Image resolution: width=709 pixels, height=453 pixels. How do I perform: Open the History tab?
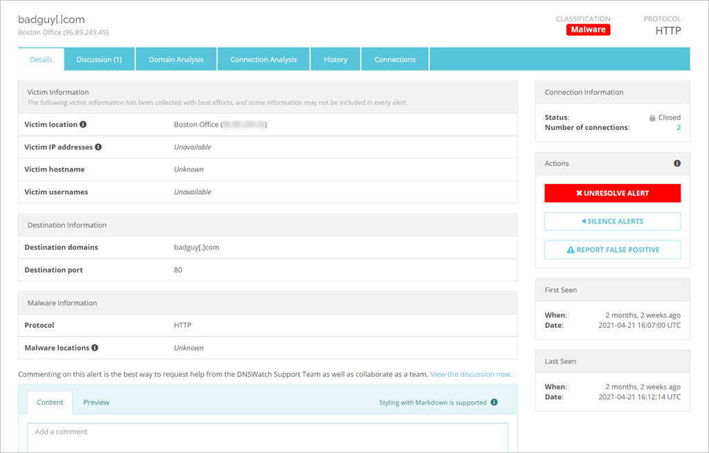335,59
